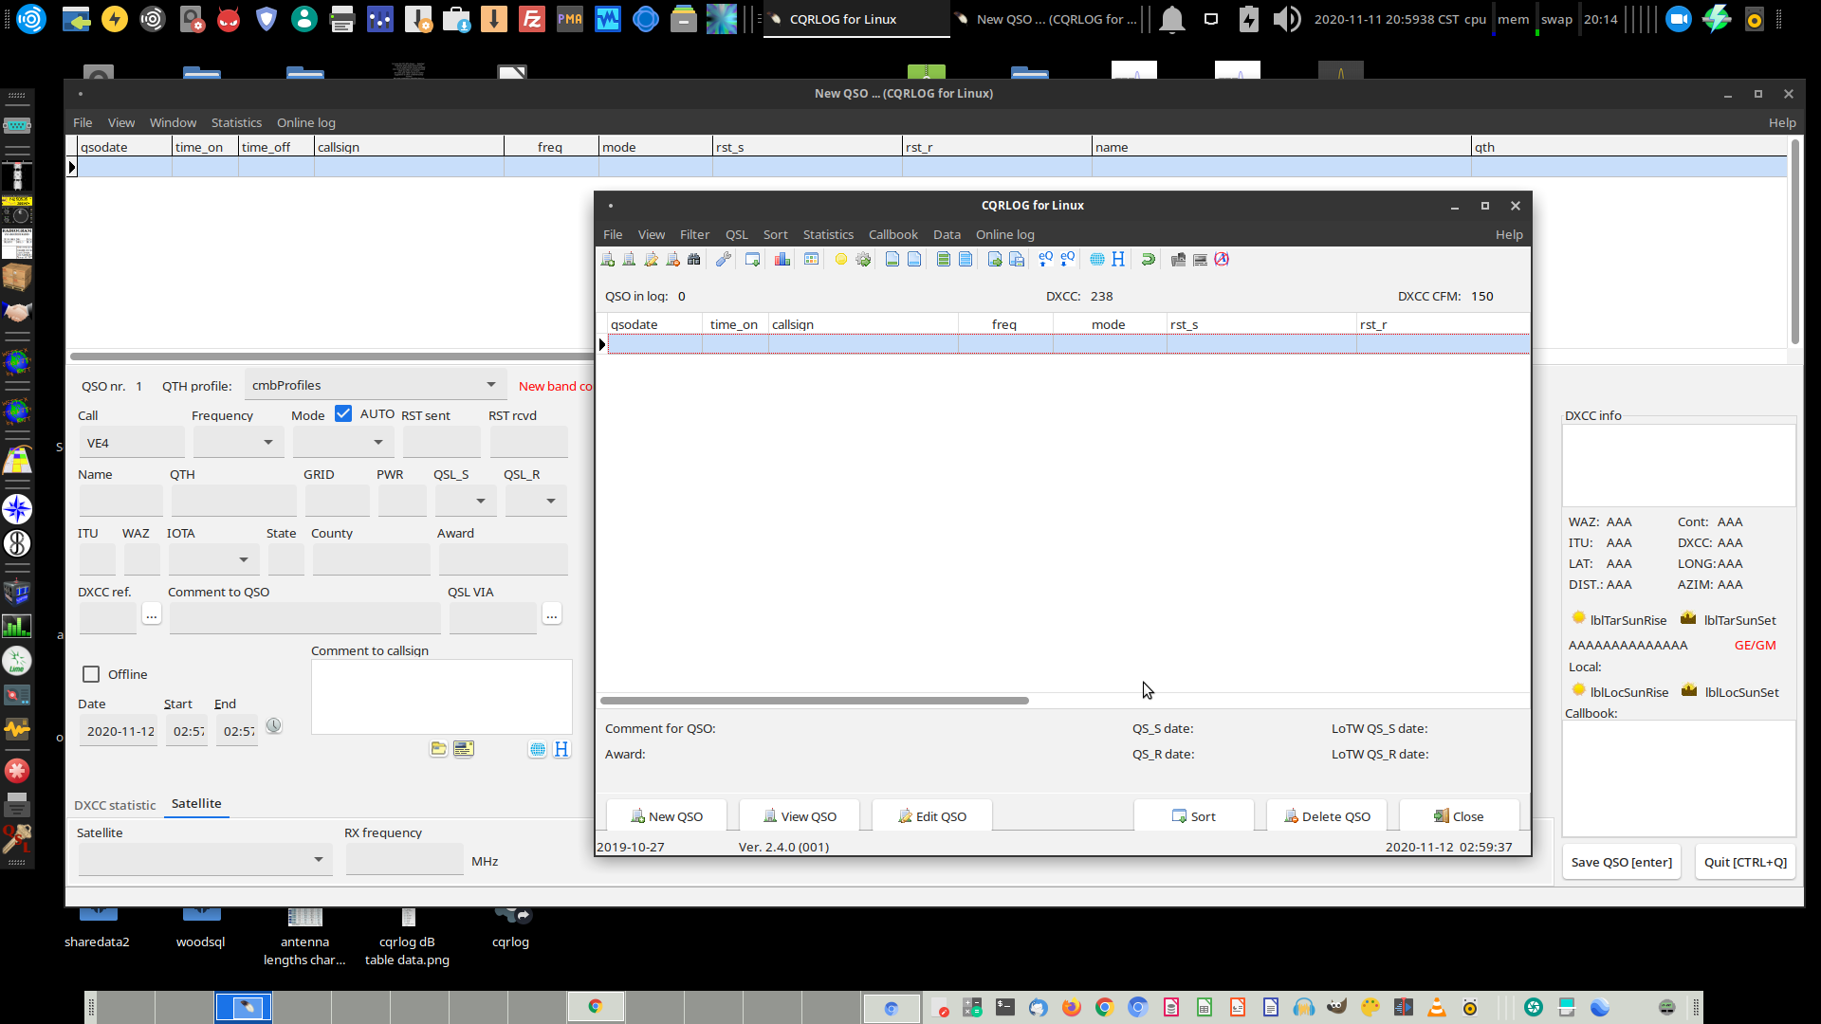This screenshot has width=1821, height=1024.
Task: Click the Edit QSO pencil toolbar icon
Action: click(x=651, y=259)
